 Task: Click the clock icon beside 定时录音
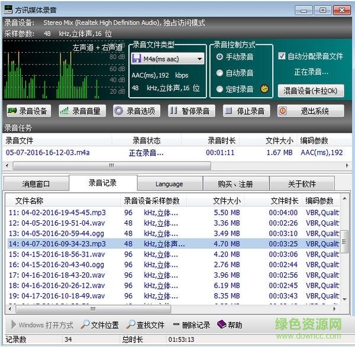[x=264, y=89]
